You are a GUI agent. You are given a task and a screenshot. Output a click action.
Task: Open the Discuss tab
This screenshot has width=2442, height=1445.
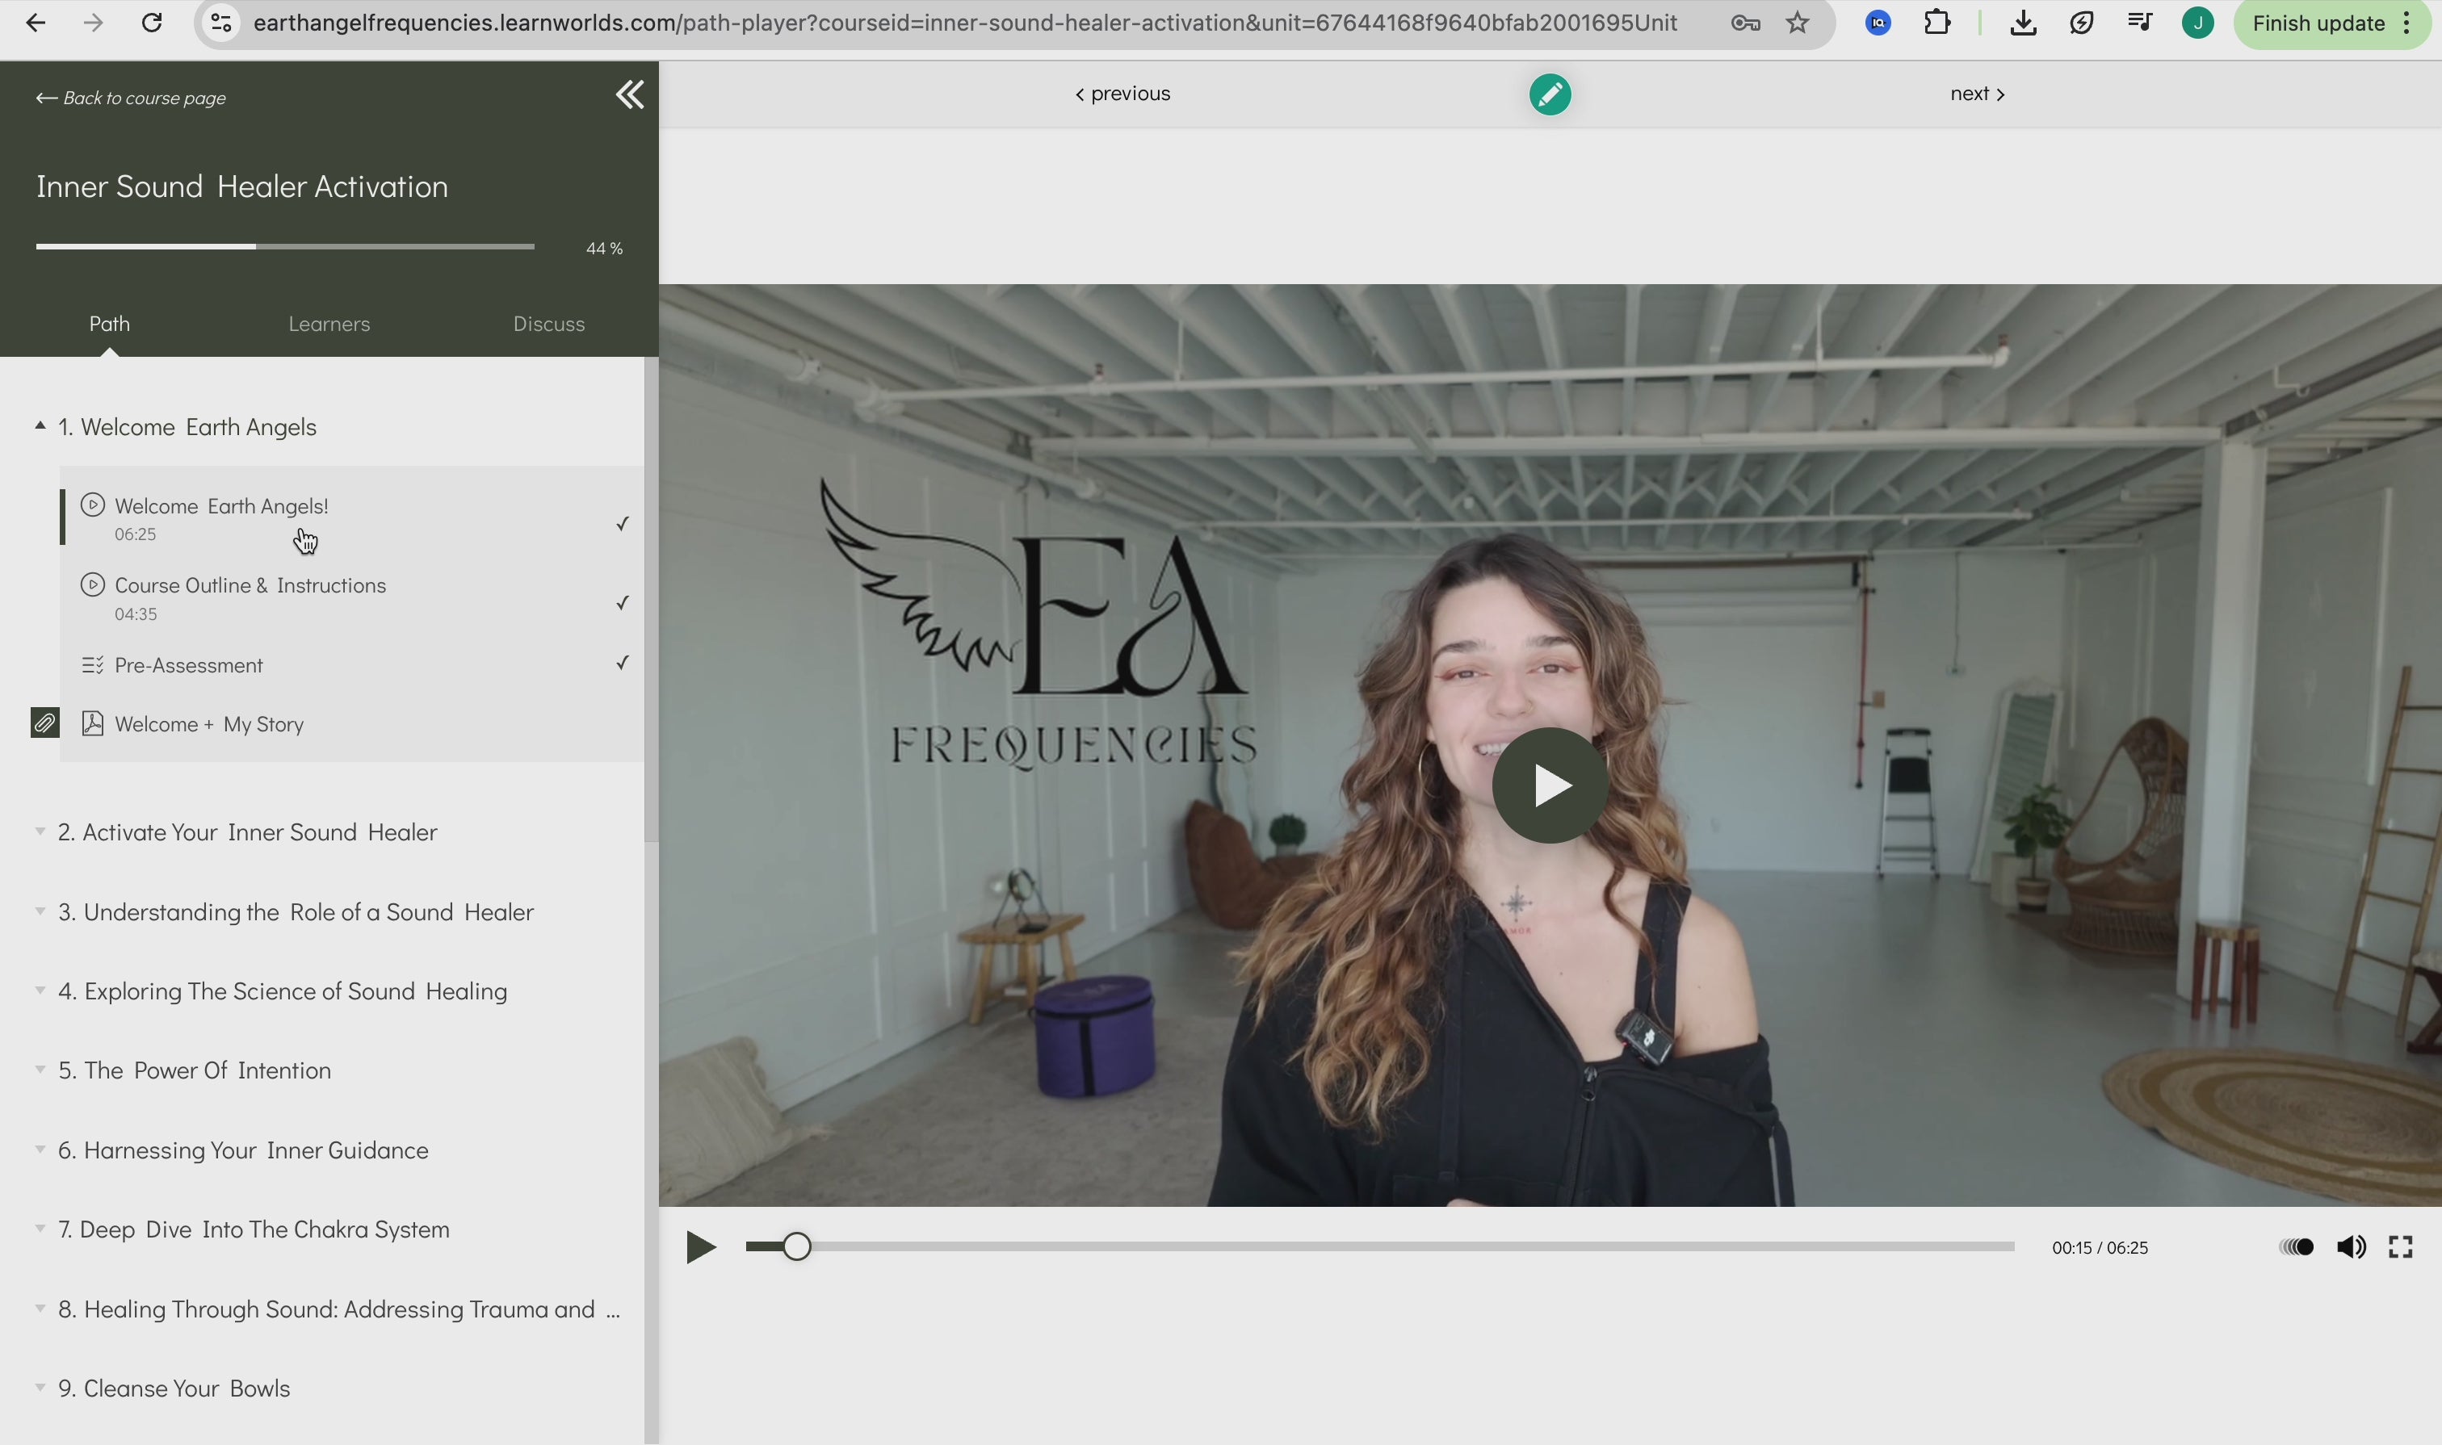(548, 325)
